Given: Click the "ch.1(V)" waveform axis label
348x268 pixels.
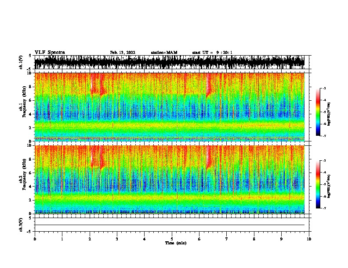Looking at the screenshot, I should click(21, 62).
